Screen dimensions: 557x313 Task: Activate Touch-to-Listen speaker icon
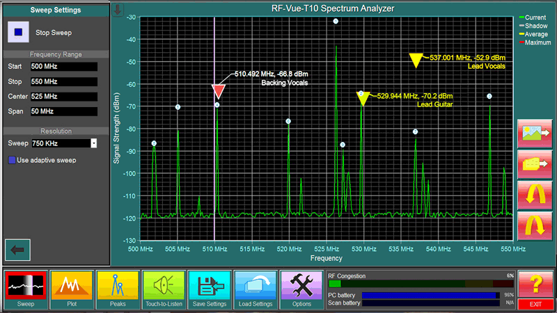pyautogui.click(x=164, y=289)
